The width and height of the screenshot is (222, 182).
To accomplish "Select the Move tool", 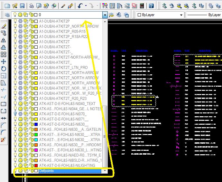I will [4, 62].
